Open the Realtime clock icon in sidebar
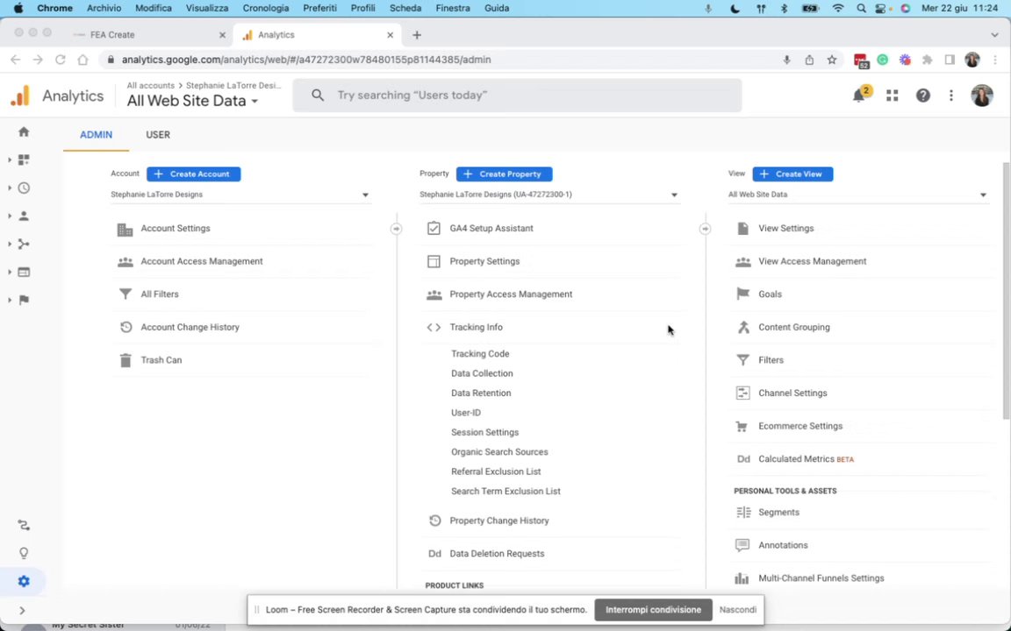The width and height of the screenshot is (1011, 631). click(x=24, y=188)
